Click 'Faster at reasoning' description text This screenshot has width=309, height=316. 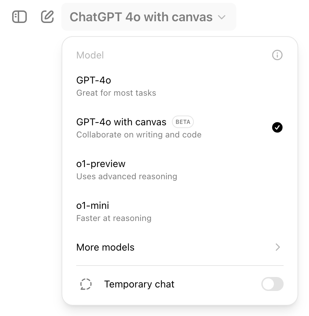pos(114,218)
